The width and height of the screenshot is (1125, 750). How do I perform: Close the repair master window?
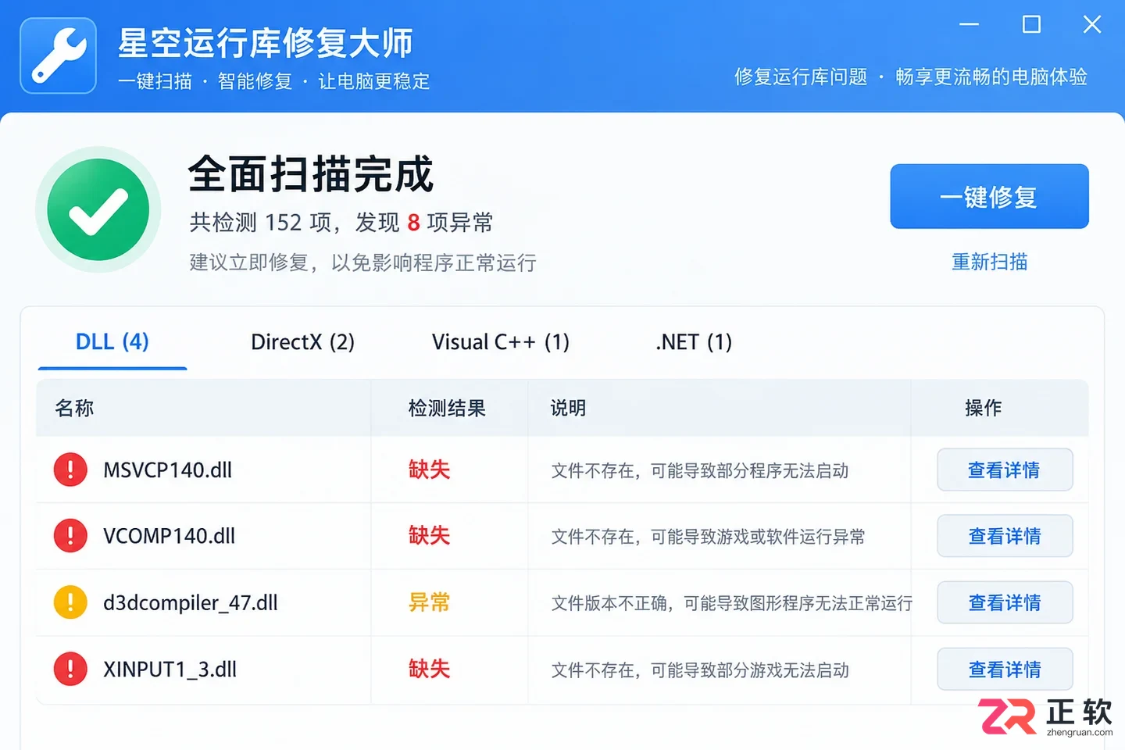click(1092, 24)
